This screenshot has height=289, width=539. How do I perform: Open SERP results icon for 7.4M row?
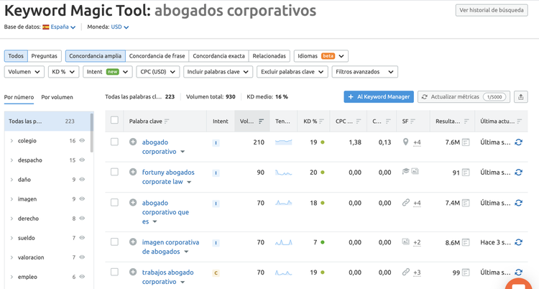tap(466, 203)
